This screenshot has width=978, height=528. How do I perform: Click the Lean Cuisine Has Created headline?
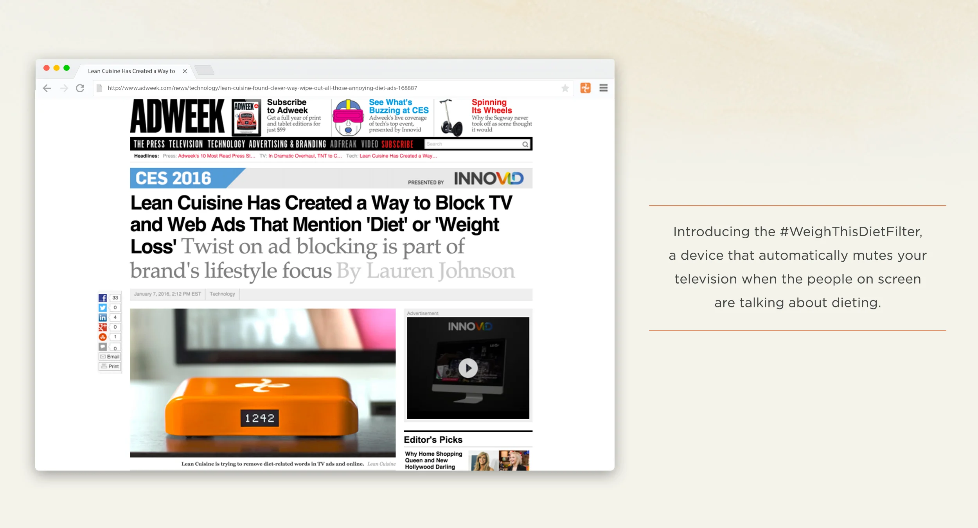pos(321,225)
